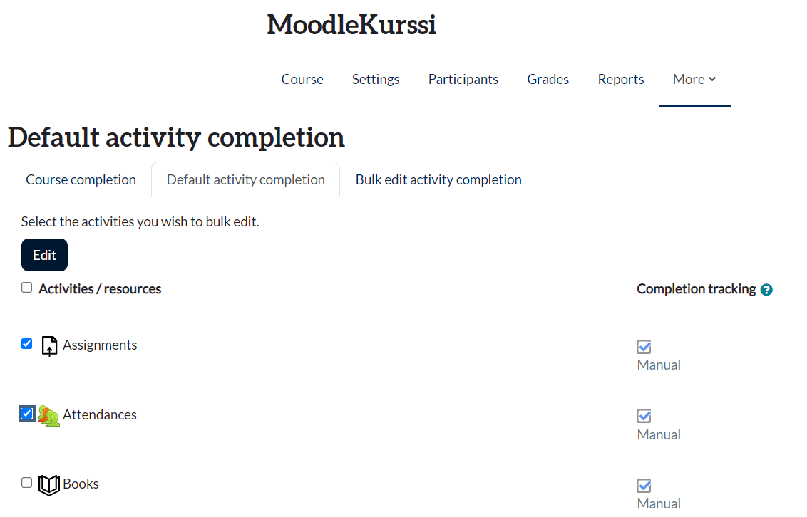807x517 pixels.
Task: Open the Bulk edit activity completion tab
Action: pyautogui.click(x=438, y=180)
